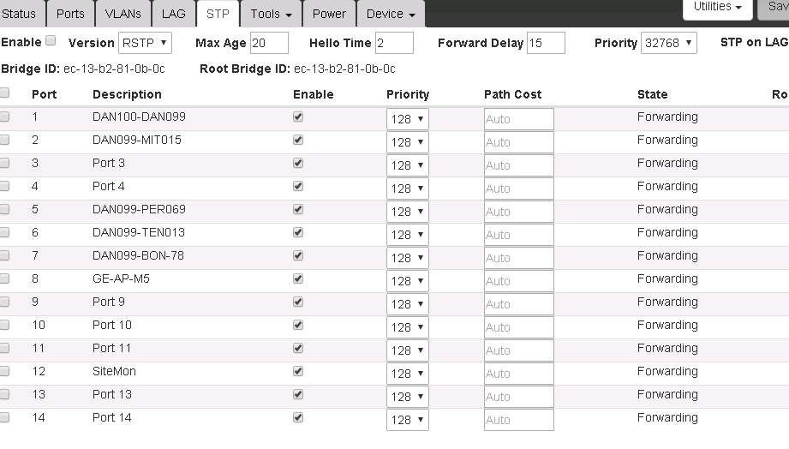This screenshot has width=789, height=449.
Task: Switch to the VLANs tab
Action: tap(123, 14)
